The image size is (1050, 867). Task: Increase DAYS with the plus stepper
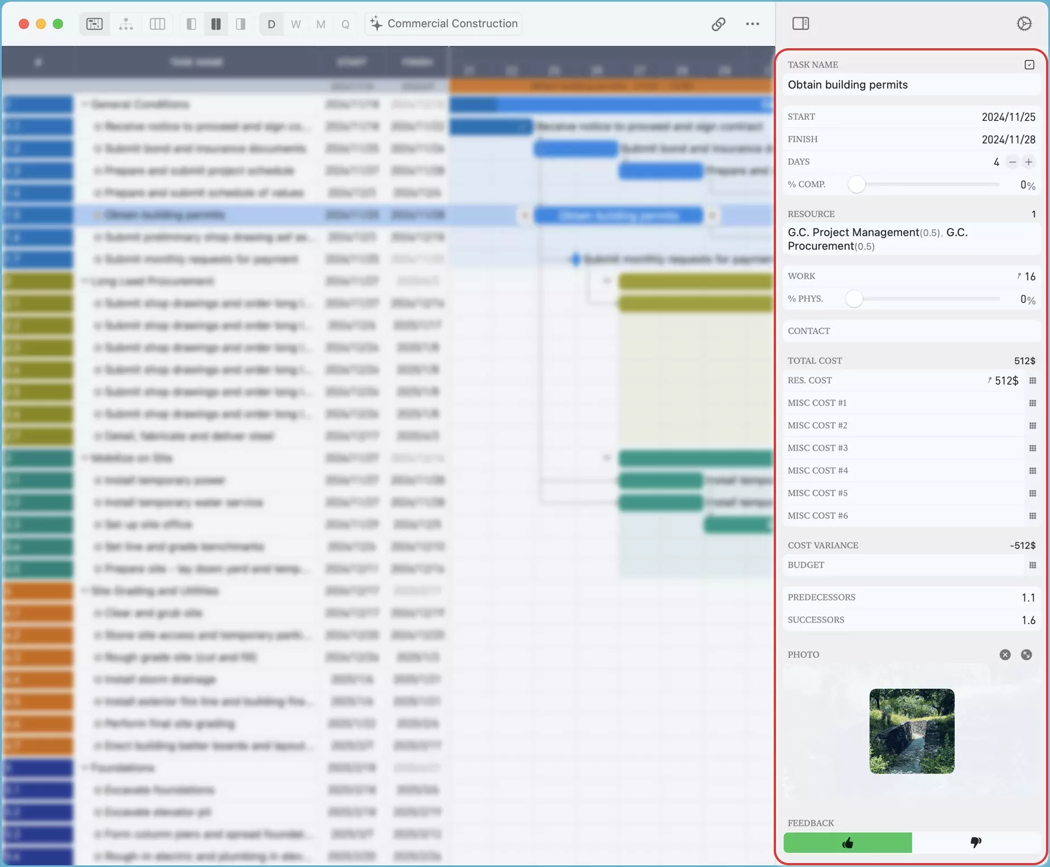pyautogui.click(x=1029, y=162)
